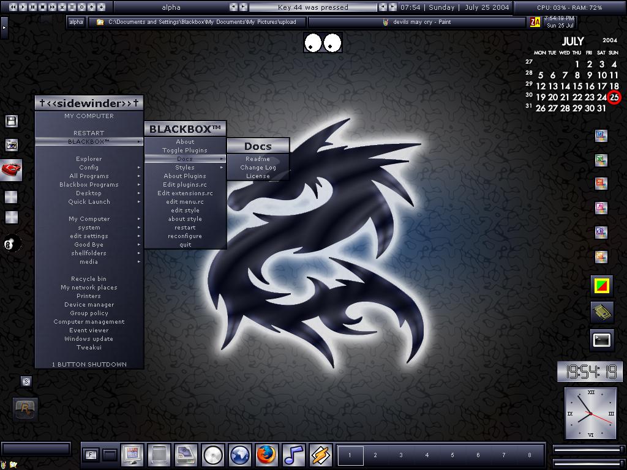Open the camera icon on the left edge

click(x=11, y=144)
